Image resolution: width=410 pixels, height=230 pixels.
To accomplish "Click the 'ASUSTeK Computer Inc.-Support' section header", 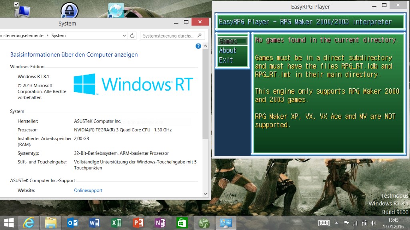I will point(43,180).
